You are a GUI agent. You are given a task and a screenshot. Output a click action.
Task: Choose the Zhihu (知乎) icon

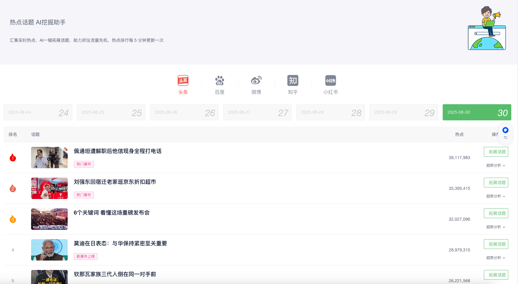tap(293, 81)
